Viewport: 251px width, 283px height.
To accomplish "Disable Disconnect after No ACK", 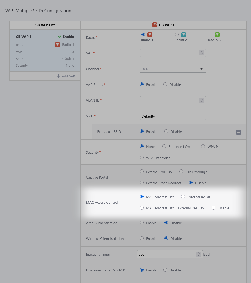I will click(x=165, y=270).
